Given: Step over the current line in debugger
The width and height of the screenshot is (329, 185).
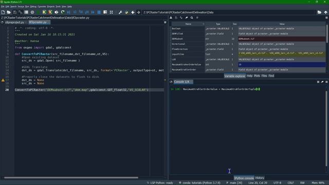Looking at the screenshot, I should [x=75, y=12].
